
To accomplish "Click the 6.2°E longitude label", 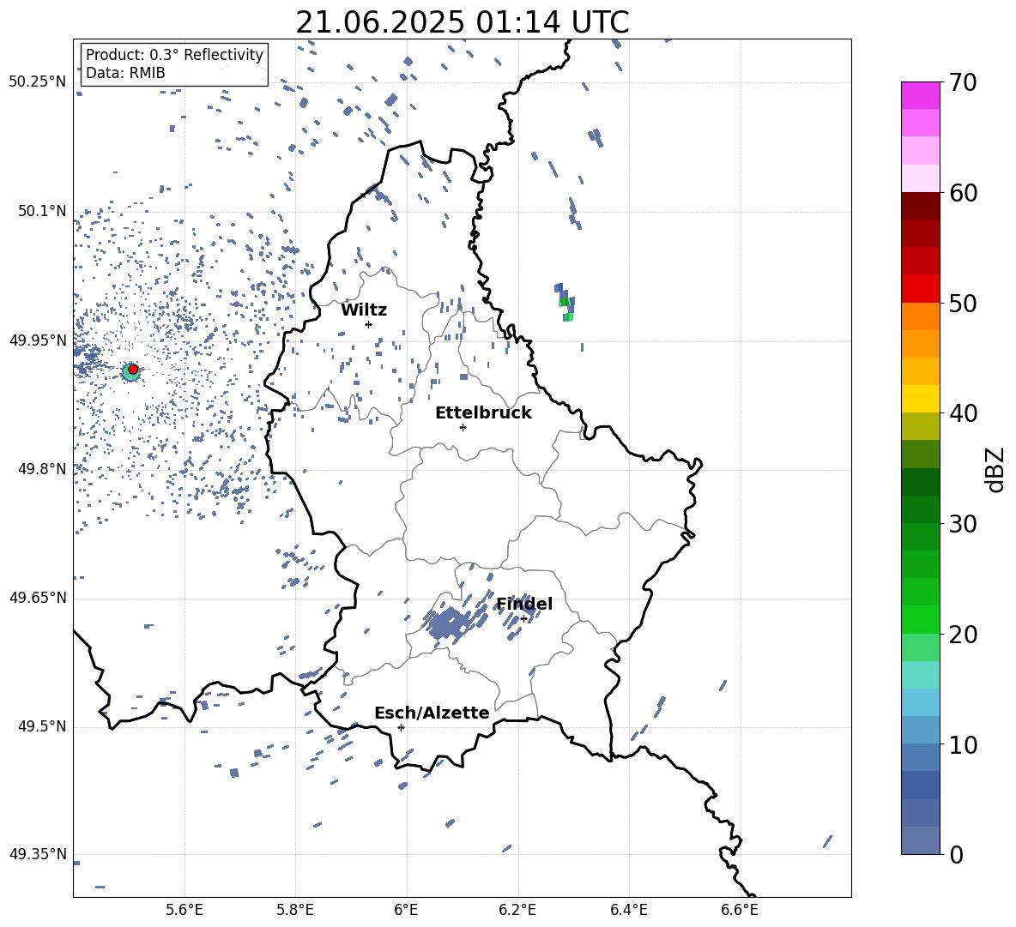I will [x=517, y=910].
